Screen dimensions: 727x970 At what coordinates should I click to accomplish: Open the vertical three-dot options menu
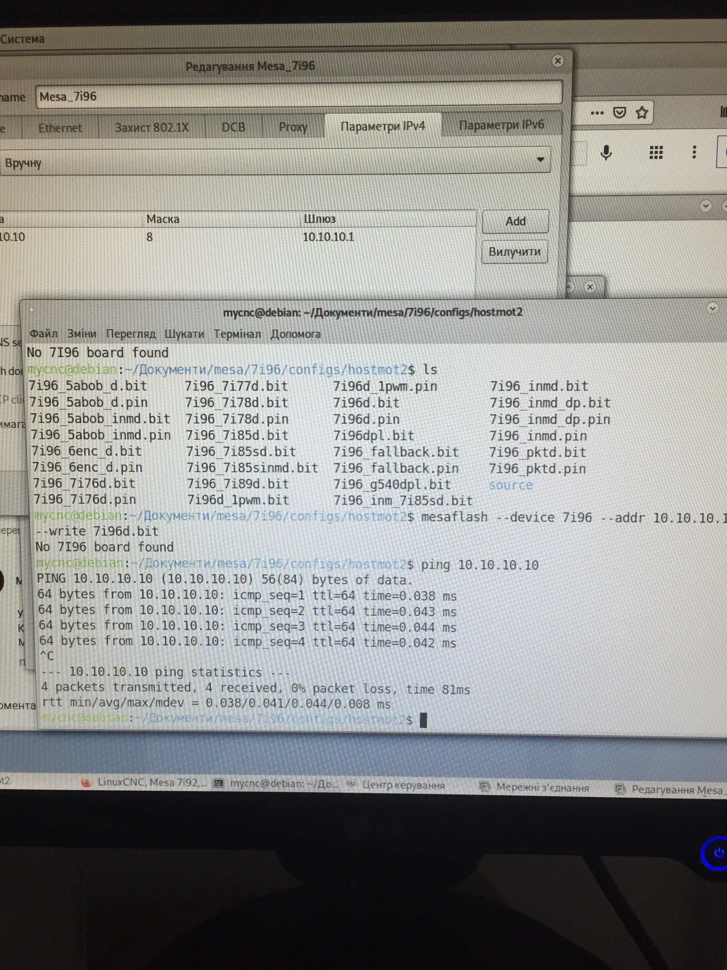pyautogui.click(x=694, y=152)
